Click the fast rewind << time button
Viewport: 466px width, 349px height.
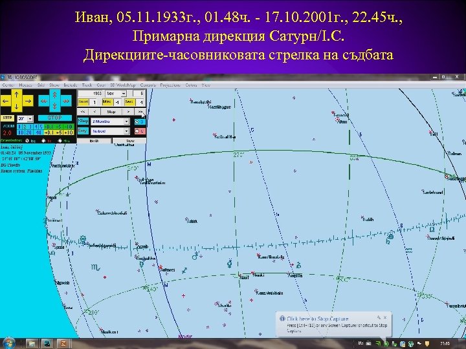(x=82, y=112)
